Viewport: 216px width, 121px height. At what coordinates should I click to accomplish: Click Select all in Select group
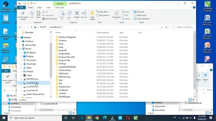(x=139, y=12)
